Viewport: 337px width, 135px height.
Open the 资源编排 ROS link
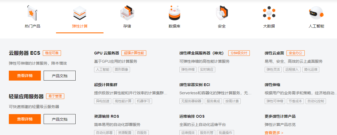107,116
